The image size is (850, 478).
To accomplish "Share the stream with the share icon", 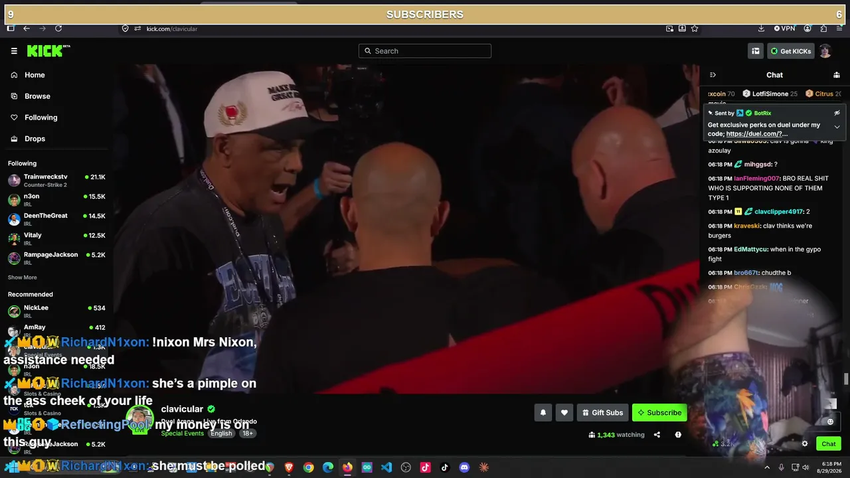I will [657, 435].
